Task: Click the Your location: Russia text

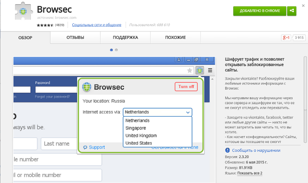Action: [x=104, y=101]
